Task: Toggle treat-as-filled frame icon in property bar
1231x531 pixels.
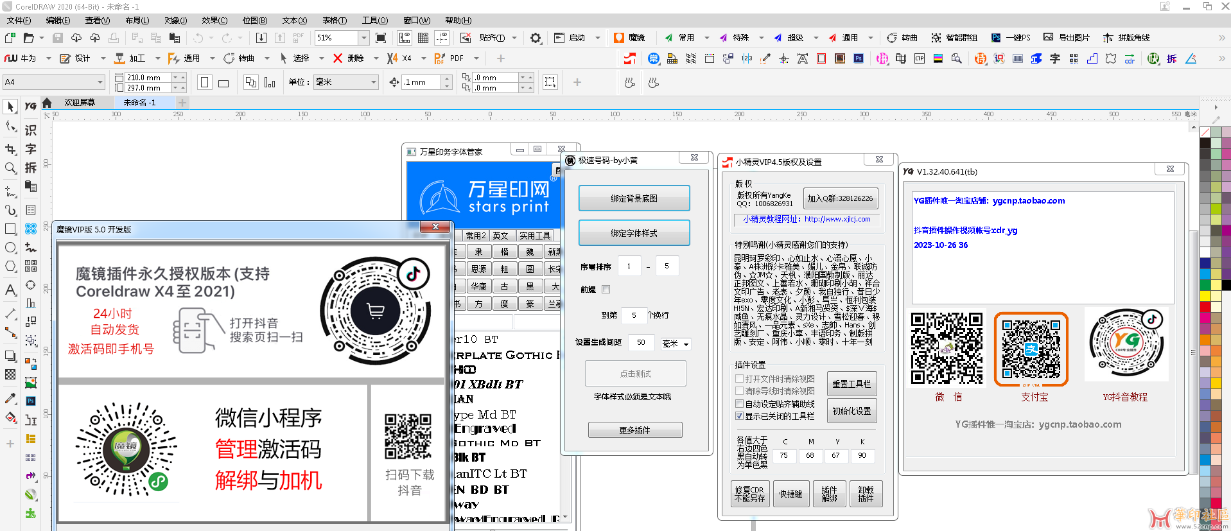Action: point(550,82)
